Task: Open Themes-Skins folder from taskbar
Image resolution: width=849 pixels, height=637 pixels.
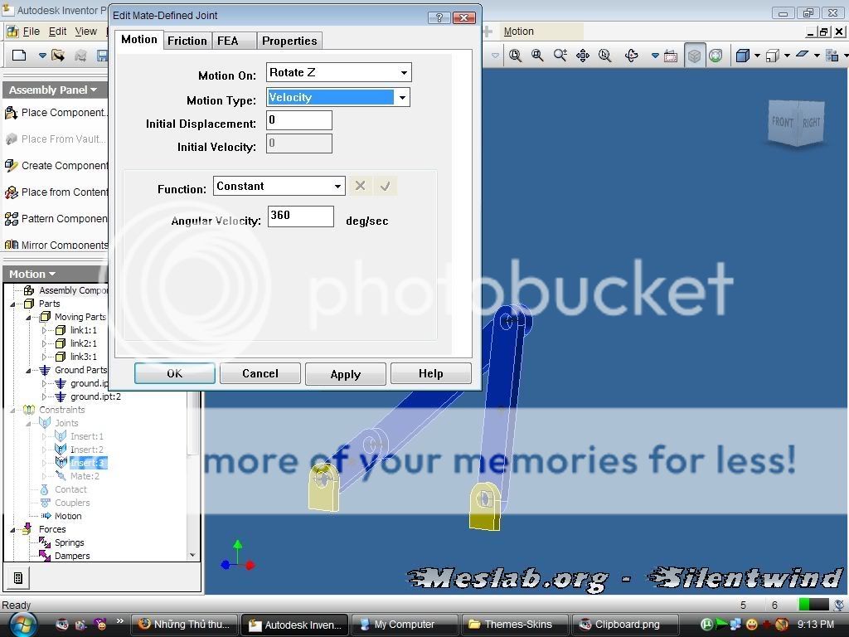Action: (x=516, y=625)
